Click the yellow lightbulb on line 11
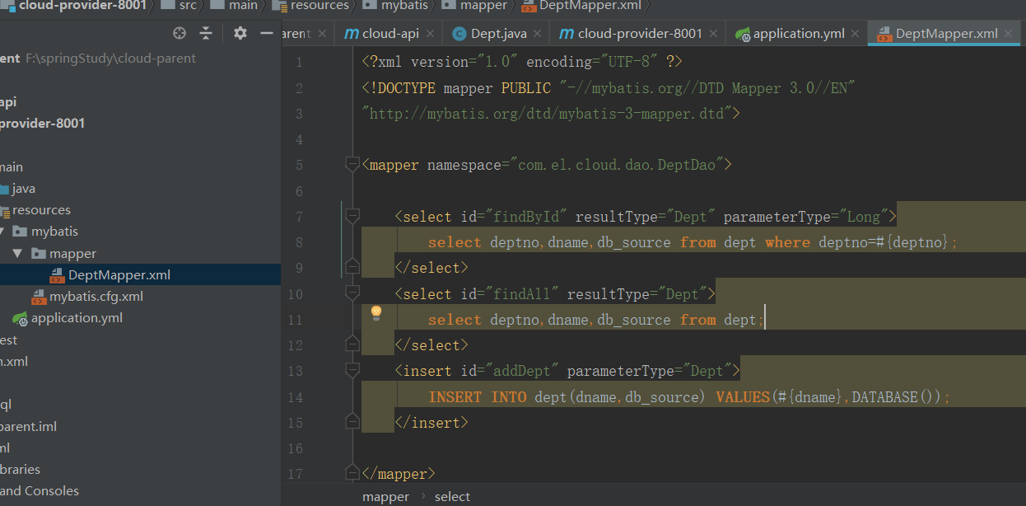 click(376, 312)
